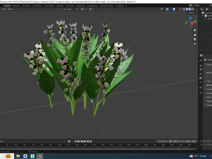
Task: Toggle viewport overlays display button
Action: (x=174, y=9)
